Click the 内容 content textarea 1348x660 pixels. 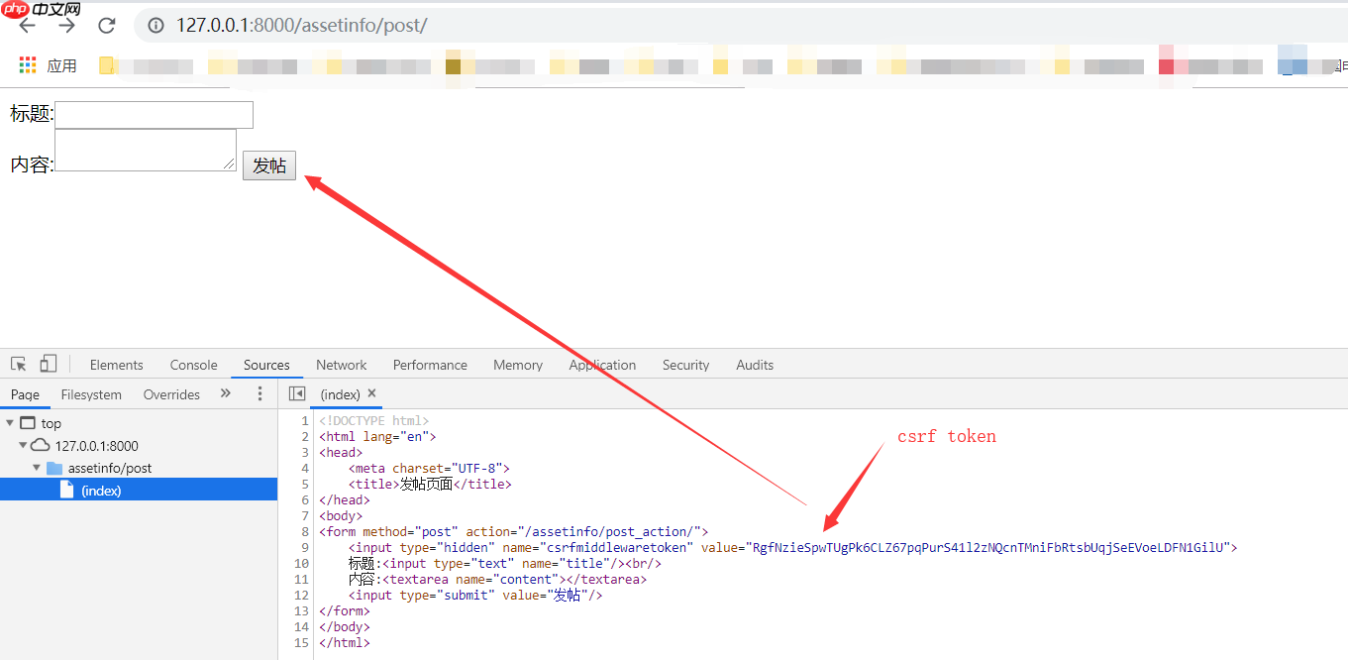coord(146,150)
